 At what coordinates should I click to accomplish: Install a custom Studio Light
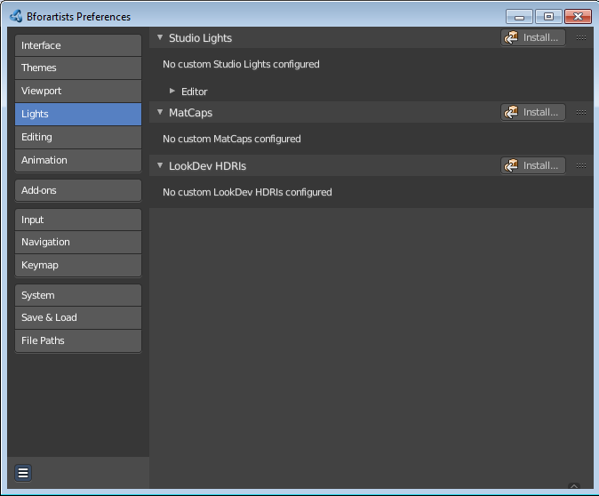[533, 38]
